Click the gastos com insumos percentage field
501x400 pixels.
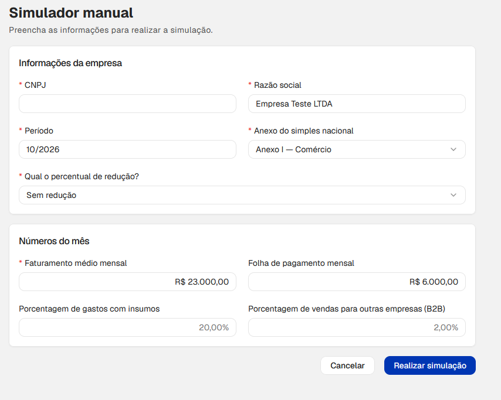click(127, 327)
